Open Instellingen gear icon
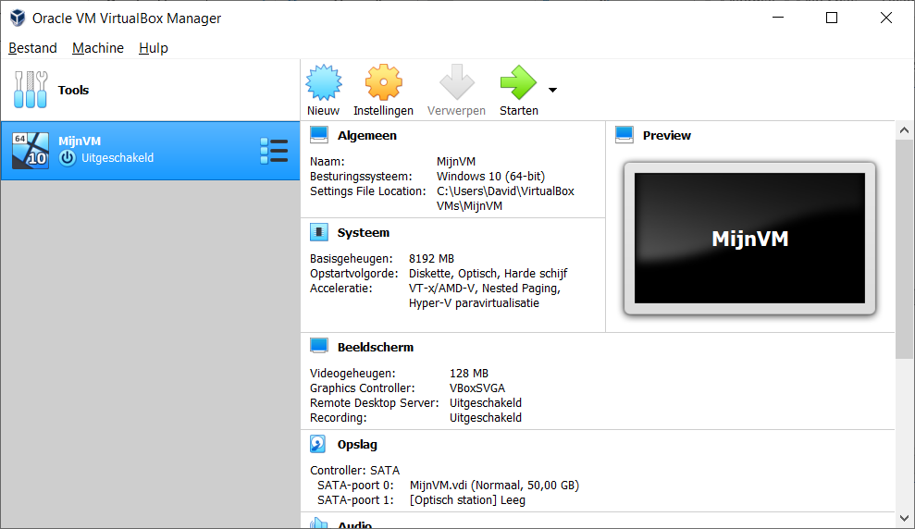This screenshot has height=529, width=915. click(x=383, y=83)
